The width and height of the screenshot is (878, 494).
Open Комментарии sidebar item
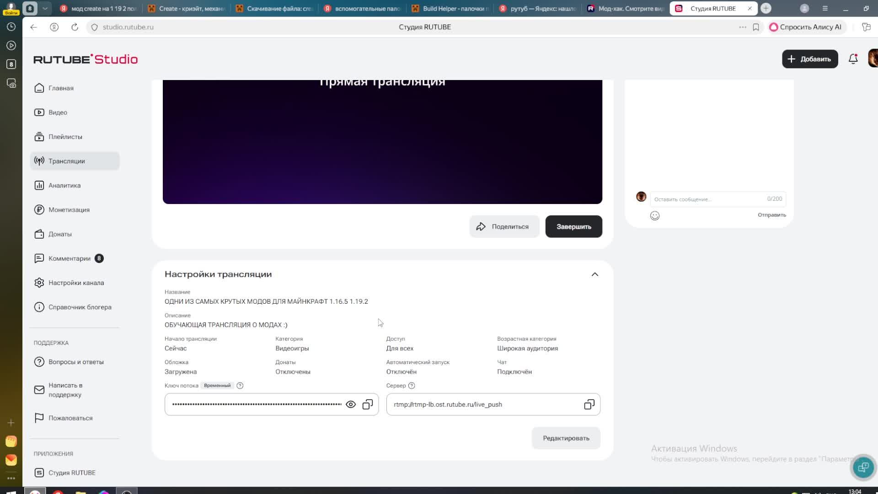(x=70, y=258)
